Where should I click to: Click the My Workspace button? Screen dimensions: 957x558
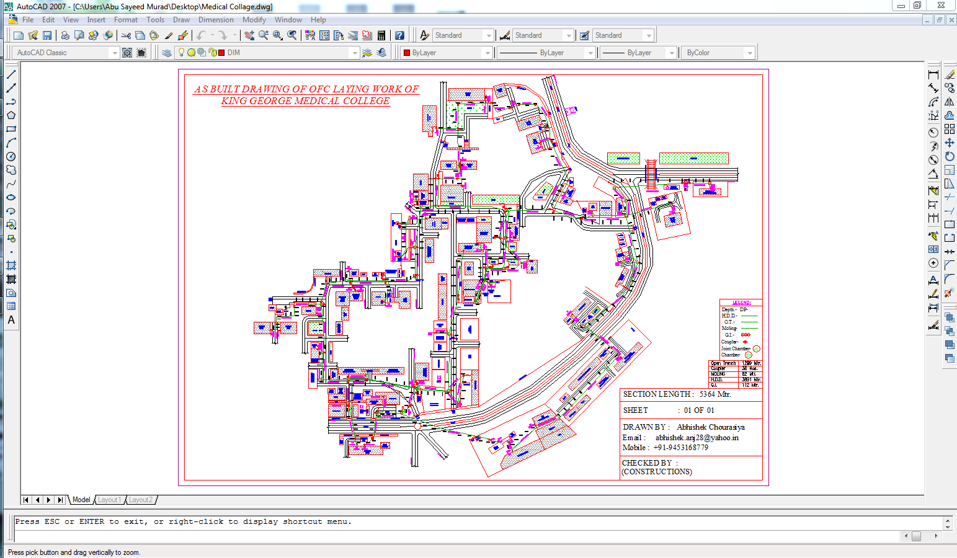[x=141, y=53]
